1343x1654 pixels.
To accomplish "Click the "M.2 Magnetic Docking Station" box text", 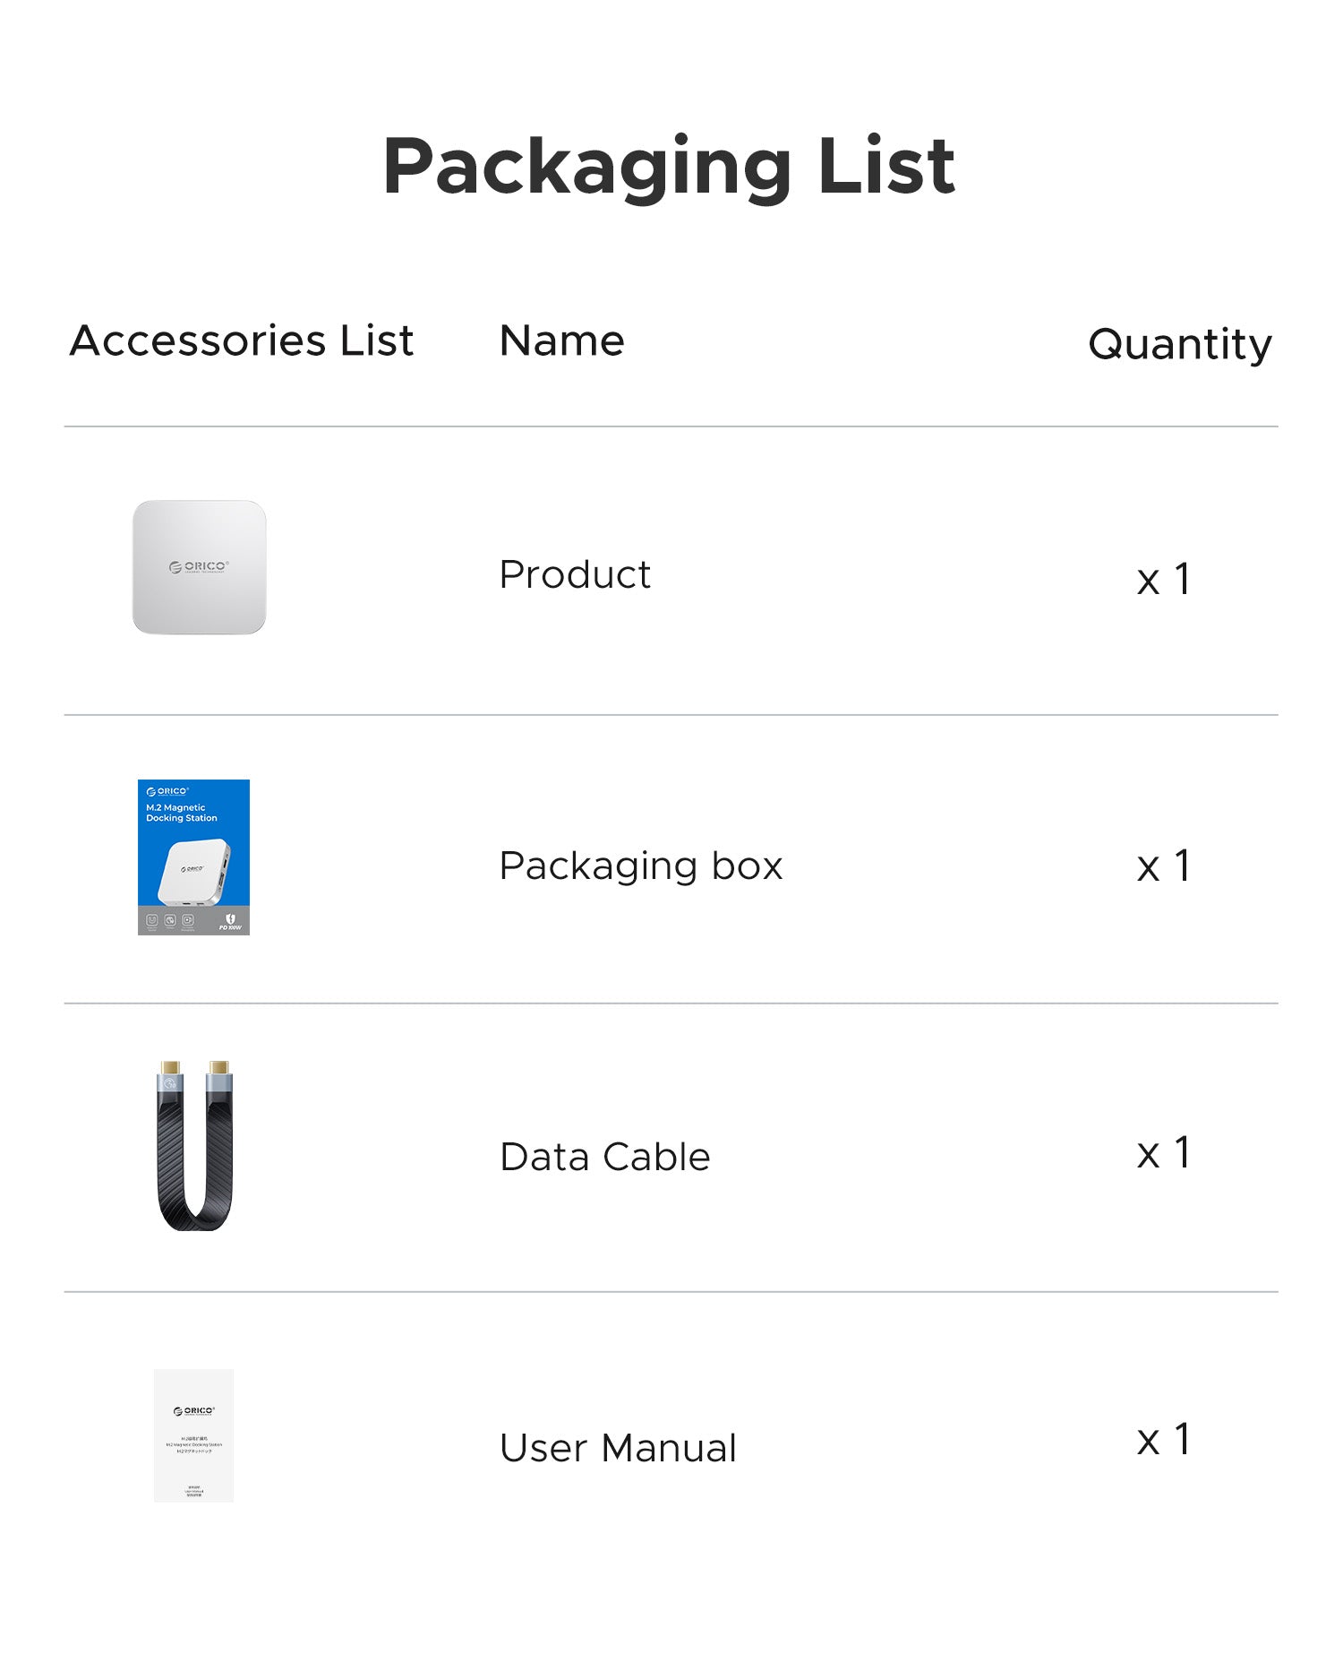I will point(181,813).
